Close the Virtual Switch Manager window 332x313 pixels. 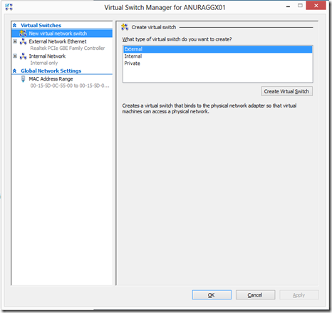click(316, 6)
